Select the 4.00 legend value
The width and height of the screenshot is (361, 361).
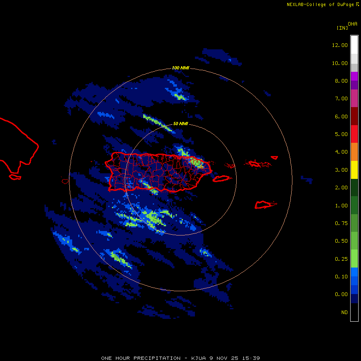pyautogui.click(x=341, y=152)
